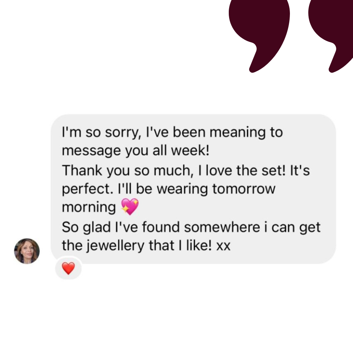Click the word "morning" beside the emoji
Screen dimensions: 353x353
point(89,208)
